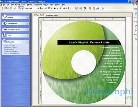Open the Window menu
This screenshot has width=138, height=107.
point(57,5)
